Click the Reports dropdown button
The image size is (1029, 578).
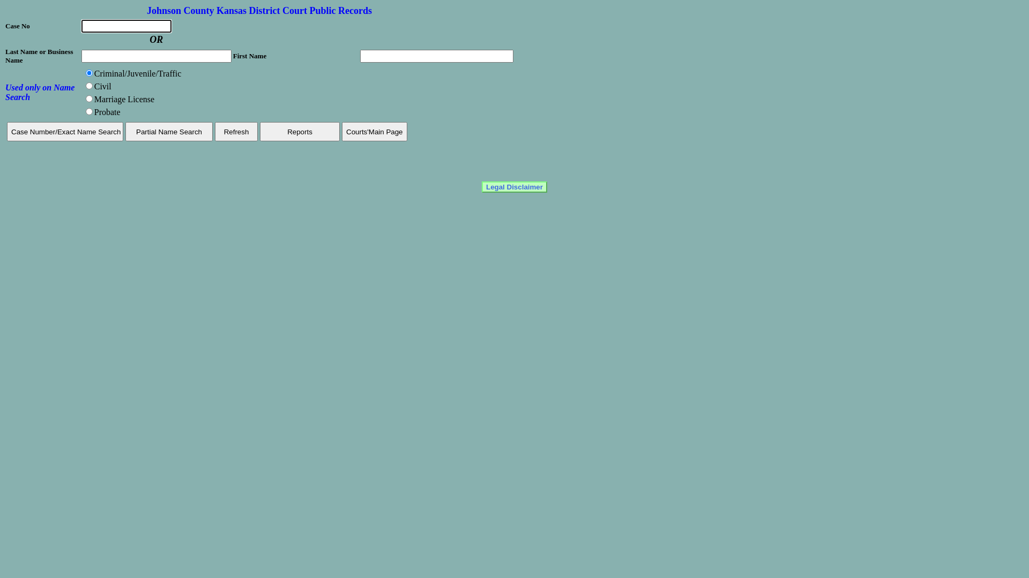coord(300,131)
